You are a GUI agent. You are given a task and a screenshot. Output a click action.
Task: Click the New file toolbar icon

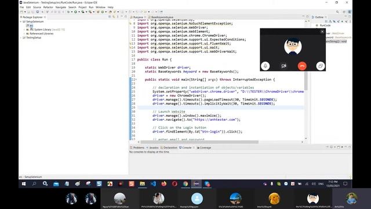[x=21, y=12]
